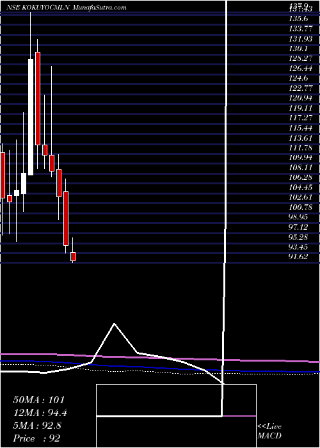Viewport: 320px width, 448px height.
Task: Select the 113.61 price axis label
Action: pos(301,138)
